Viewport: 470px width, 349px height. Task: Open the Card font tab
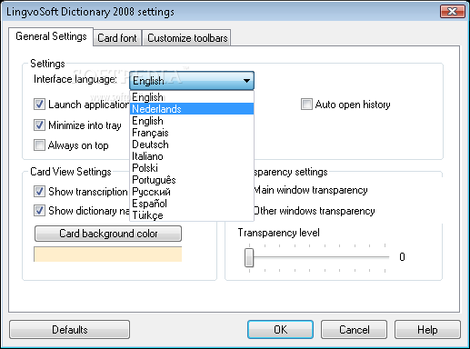click(117, 38)
